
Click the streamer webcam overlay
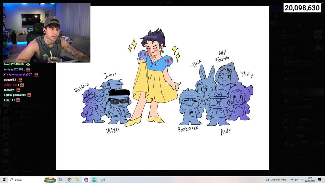point(47,33)
